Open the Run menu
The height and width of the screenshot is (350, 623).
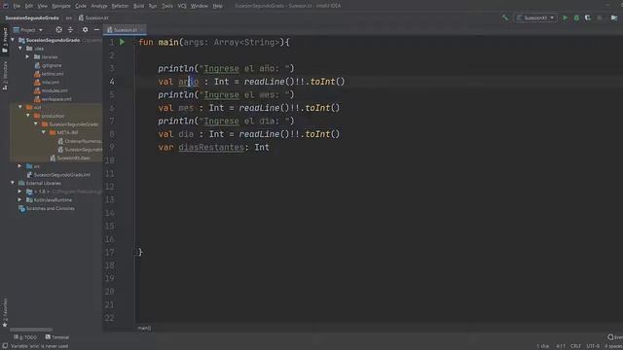153,6
